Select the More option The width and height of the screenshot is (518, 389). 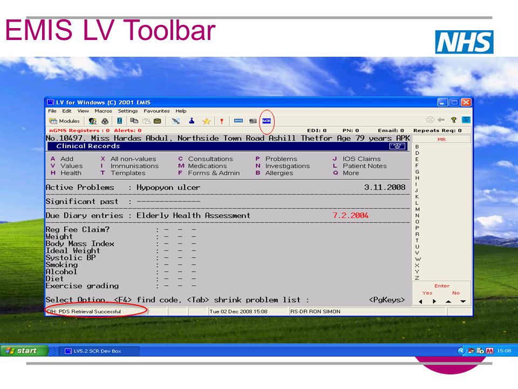[345, 173]
